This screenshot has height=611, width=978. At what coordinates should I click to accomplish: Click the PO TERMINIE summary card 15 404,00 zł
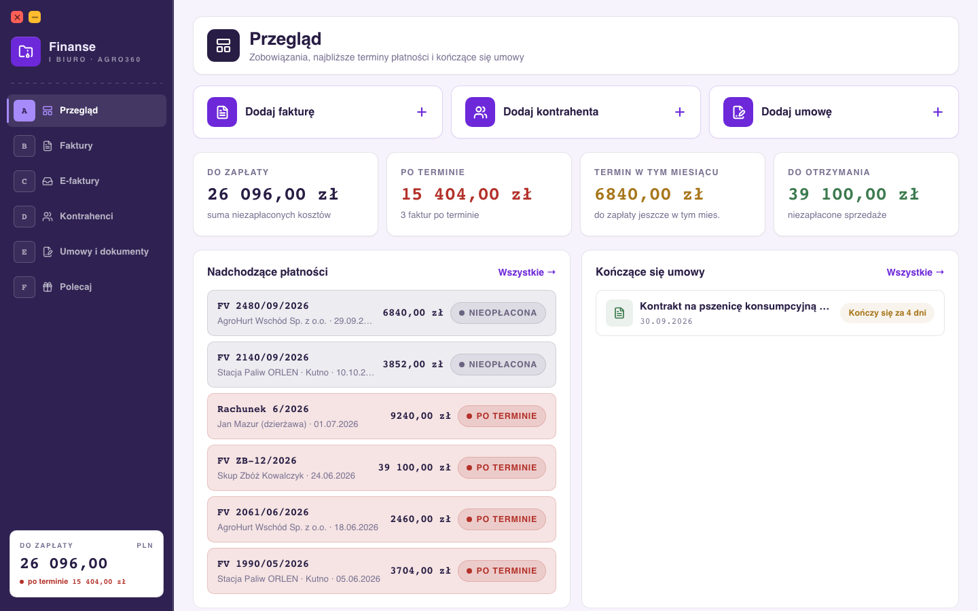(479, 194)
